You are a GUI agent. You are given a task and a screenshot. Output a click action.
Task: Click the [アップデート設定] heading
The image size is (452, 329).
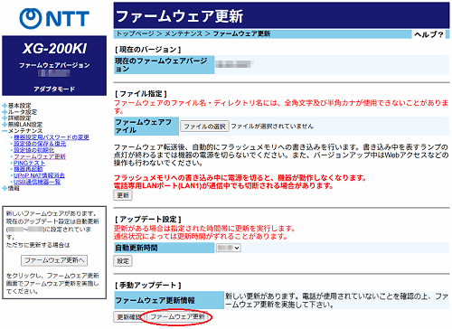click(x=148, y=220)
